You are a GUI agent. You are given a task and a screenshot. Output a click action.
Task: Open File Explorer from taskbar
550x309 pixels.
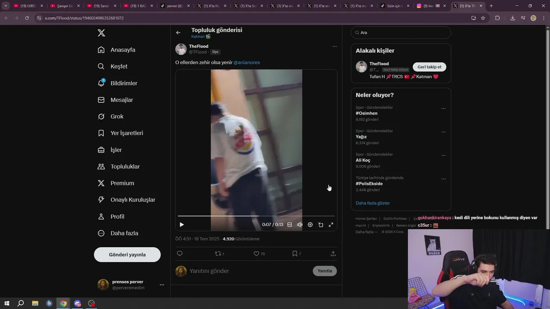point(35,303)
